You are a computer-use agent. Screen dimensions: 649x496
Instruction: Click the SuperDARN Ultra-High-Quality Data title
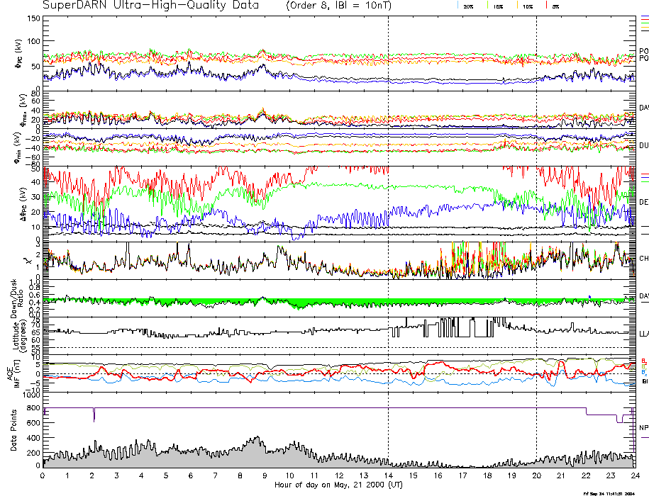(x=151, y=6)
